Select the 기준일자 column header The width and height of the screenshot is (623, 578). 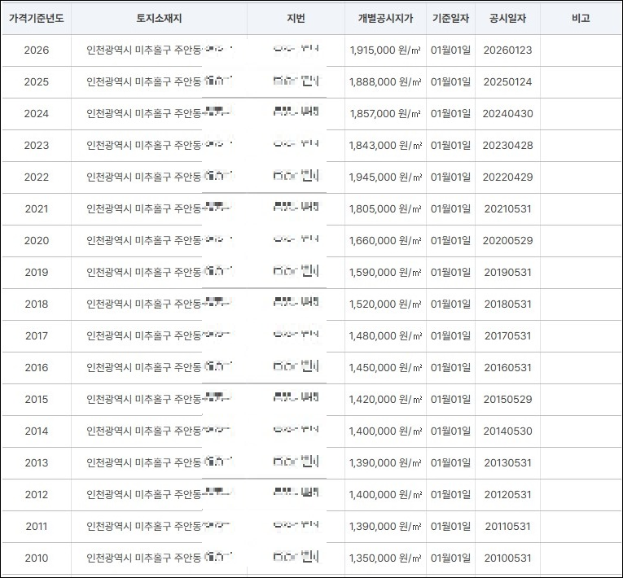(x=450, y=18)
